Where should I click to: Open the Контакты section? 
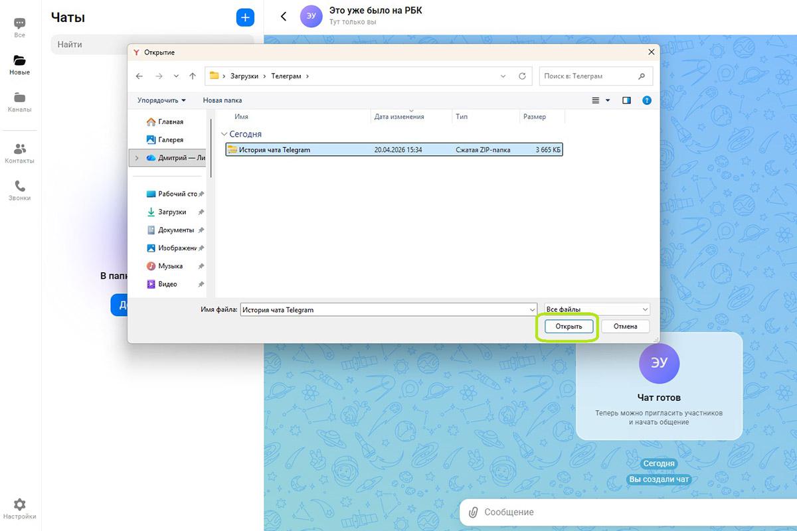(x=20, y=153)
